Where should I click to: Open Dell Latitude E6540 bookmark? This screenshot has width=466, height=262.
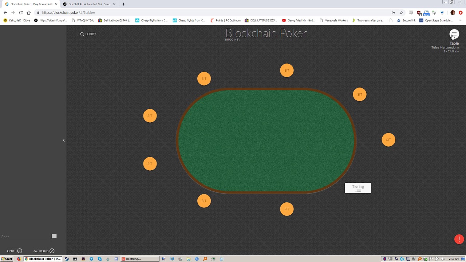pos(115,20)
